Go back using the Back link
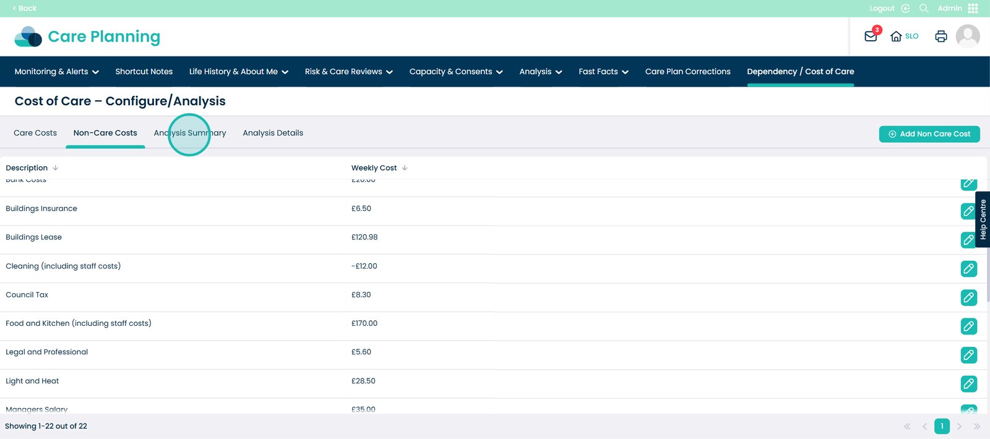The width and height of the screenshot is (990, 439). coord(25,9)
